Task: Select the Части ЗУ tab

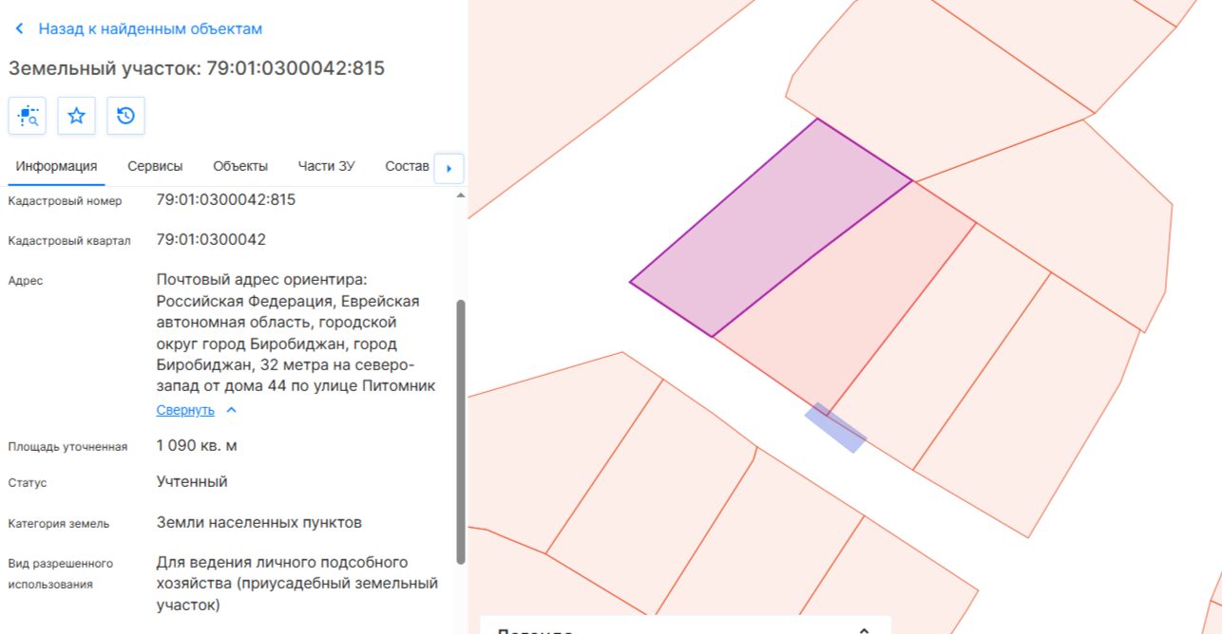Action: click(x=326, y=166)
